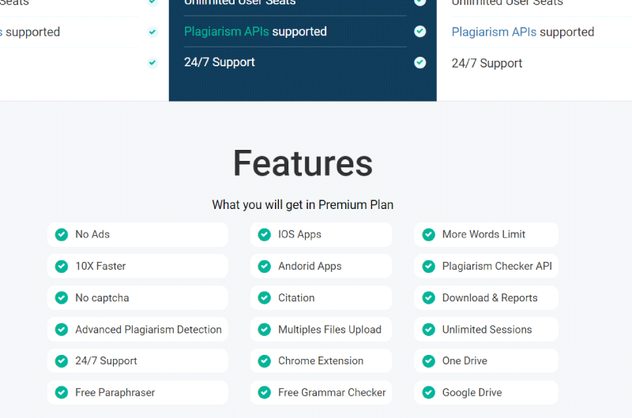Image resolution: width=632 pixels, height=418 pixels.
Task: Select Unlimited Sessions text
Action: [487, 330]
